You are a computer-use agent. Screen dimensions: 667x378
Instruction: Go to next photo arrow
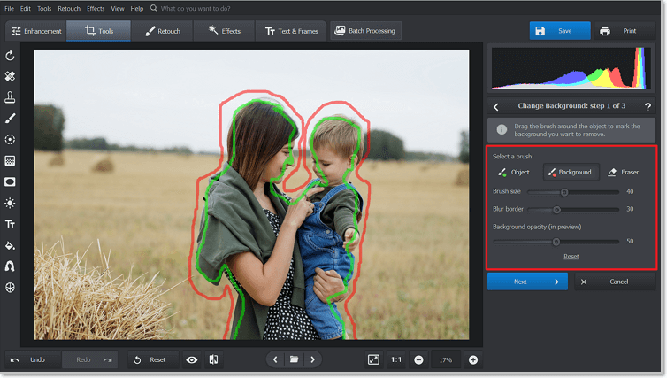click(x=312, y=359)
